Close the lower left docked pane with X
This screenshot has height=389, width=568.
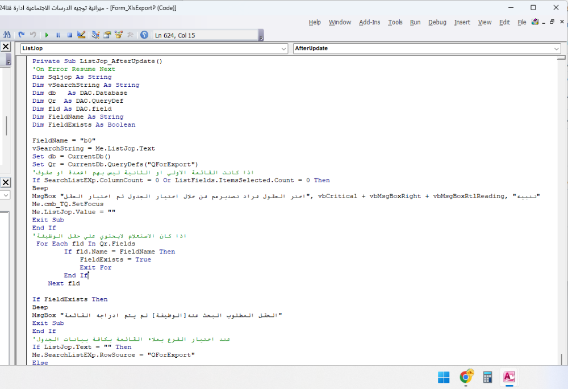pos(6,182)
